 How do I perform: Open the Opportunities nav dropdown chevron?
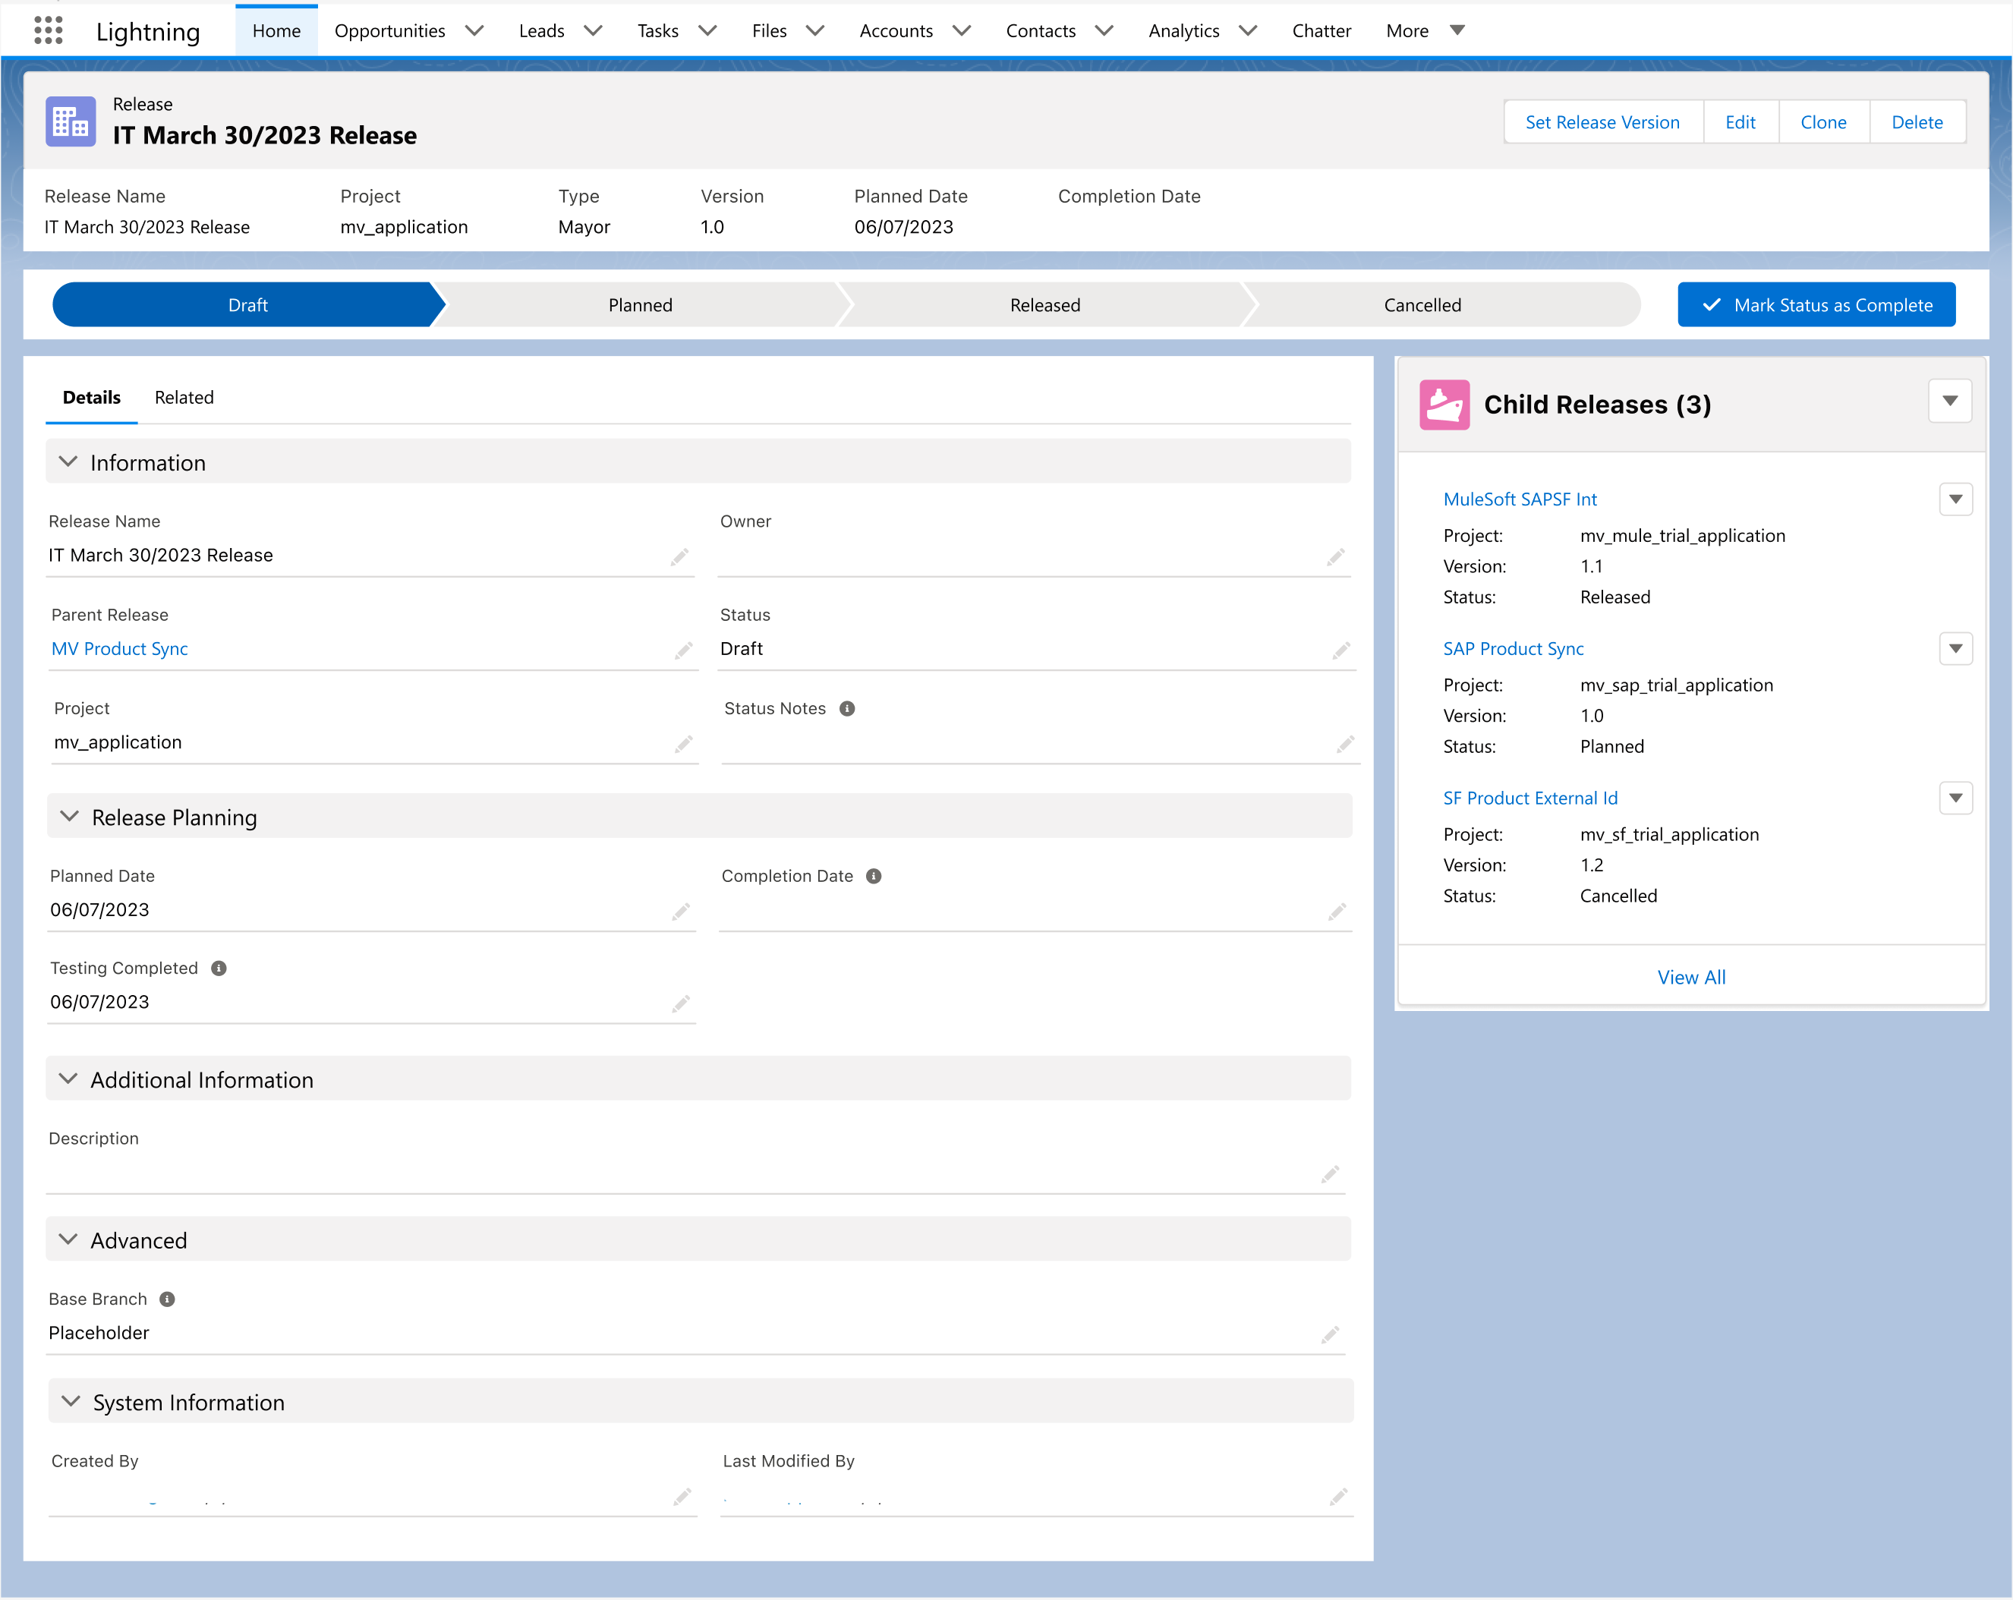[474, 31]
